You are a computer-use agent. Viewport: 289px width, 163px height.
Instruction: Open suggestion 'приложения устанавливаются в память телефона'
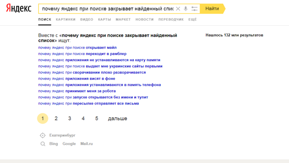100,85
